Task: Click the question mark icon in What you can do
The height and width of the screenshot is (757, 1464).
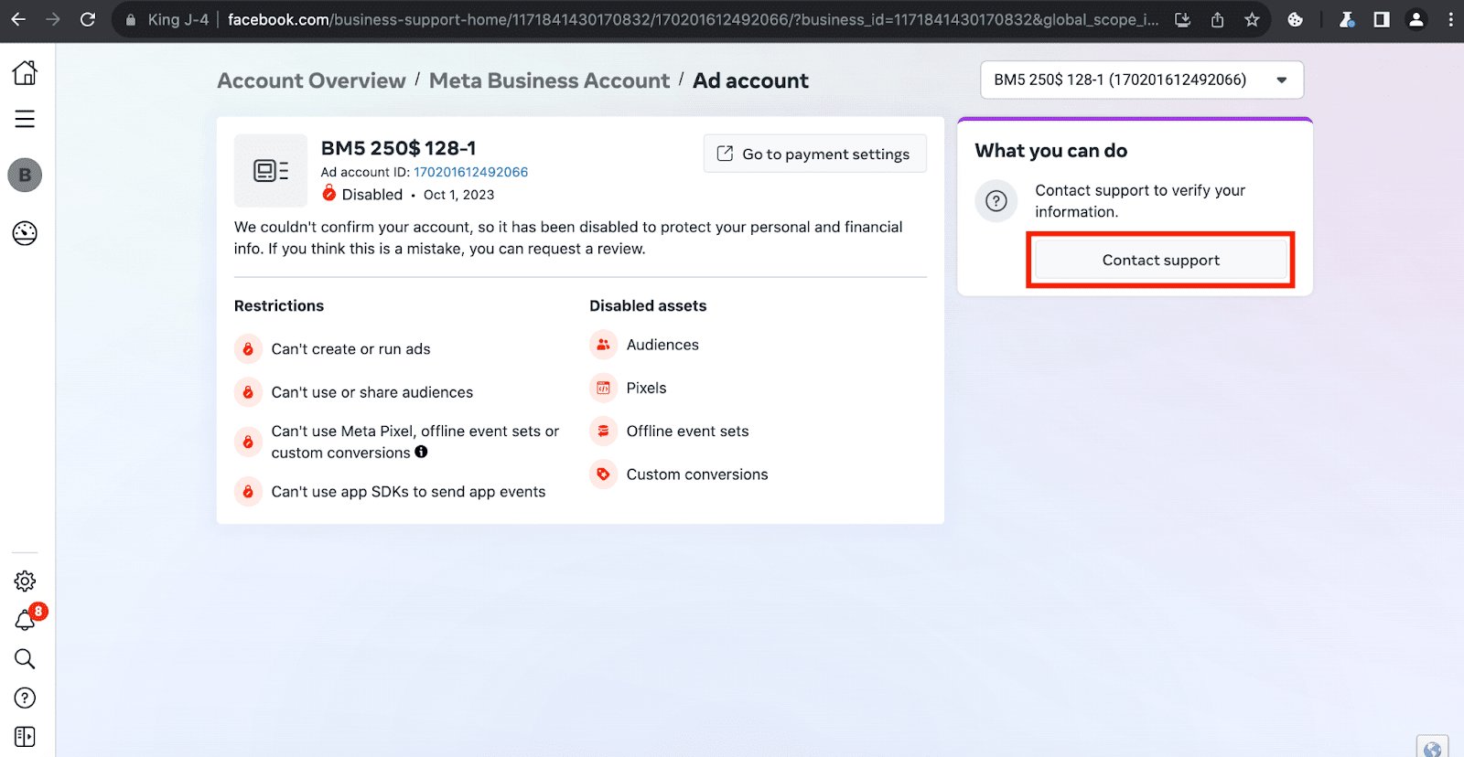Action: coord(996,201)
